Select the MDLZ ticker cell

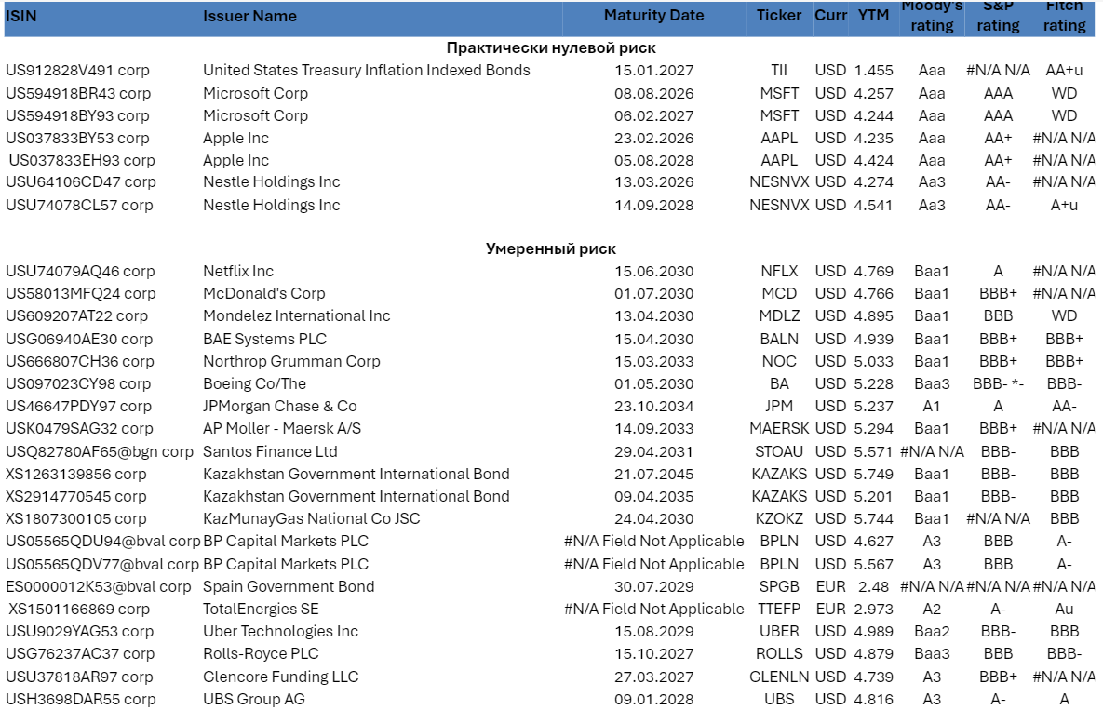tap(779, 316)
